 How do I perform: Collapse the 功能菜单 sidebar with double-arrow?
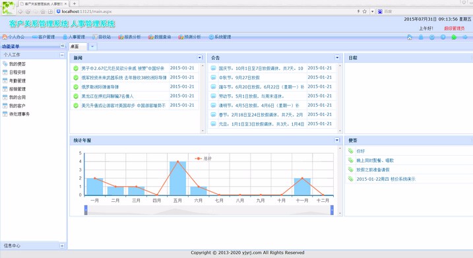[63, 46]
